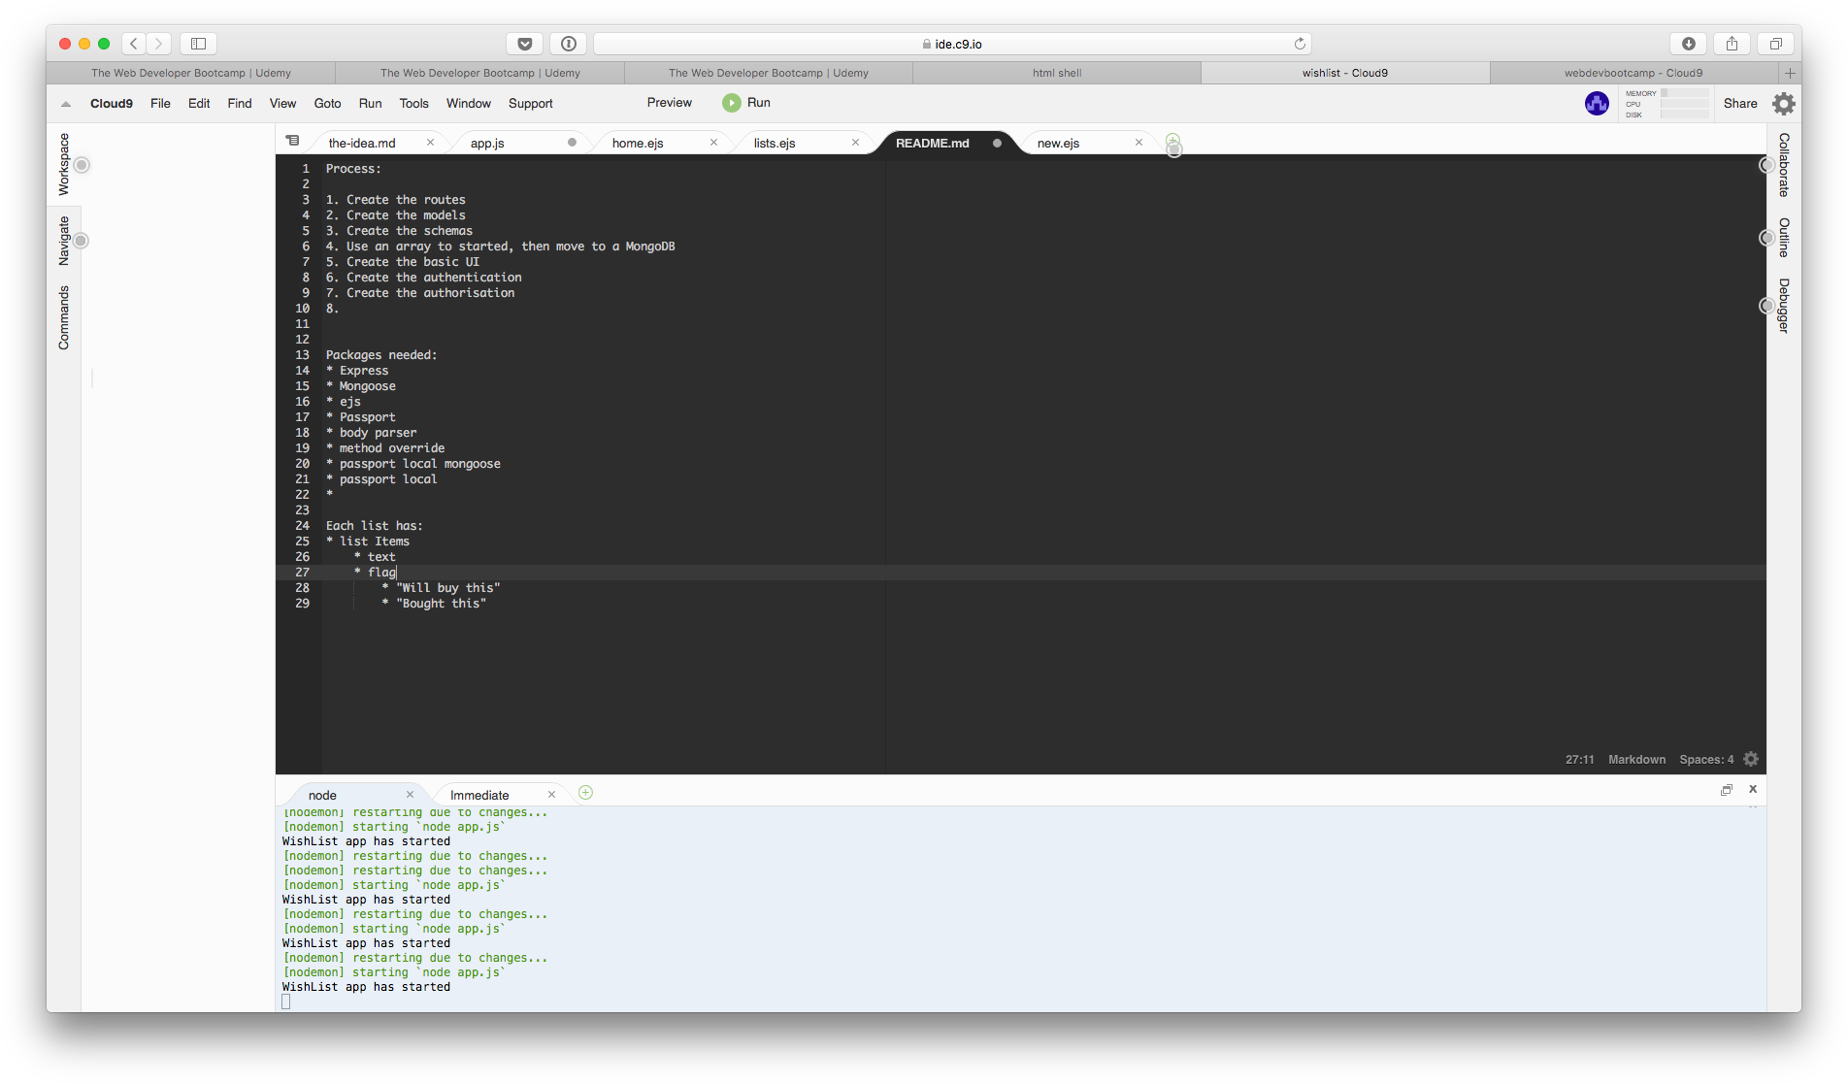
Task: Click the Share button
Action: 1740,104
